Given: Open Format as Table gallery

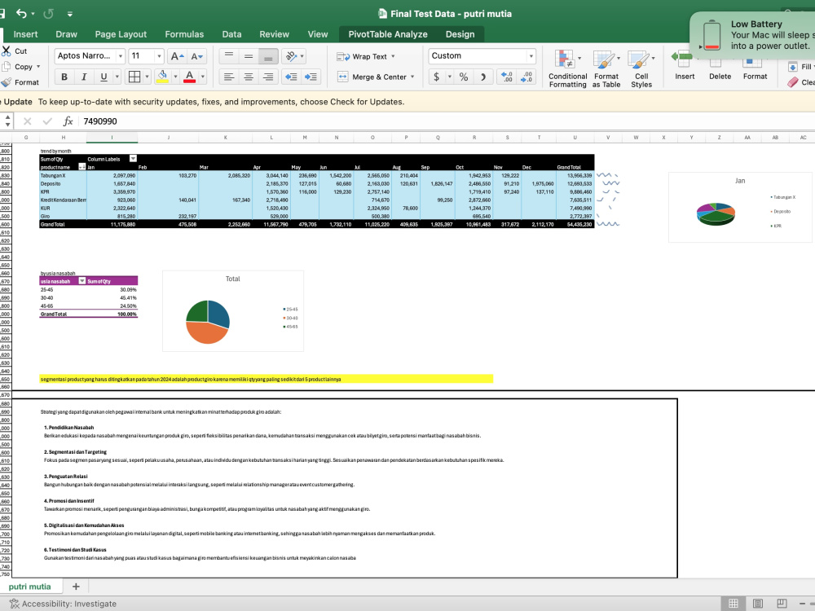Looking at the screenshot, I should (606, 69).
